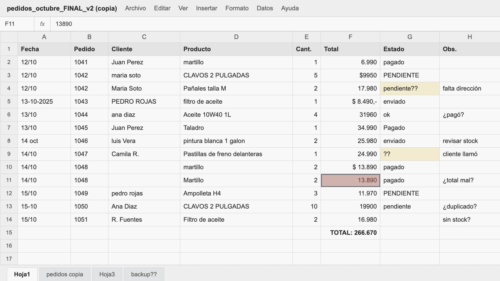
Task: Select column D header
Action: click(236, 37)
